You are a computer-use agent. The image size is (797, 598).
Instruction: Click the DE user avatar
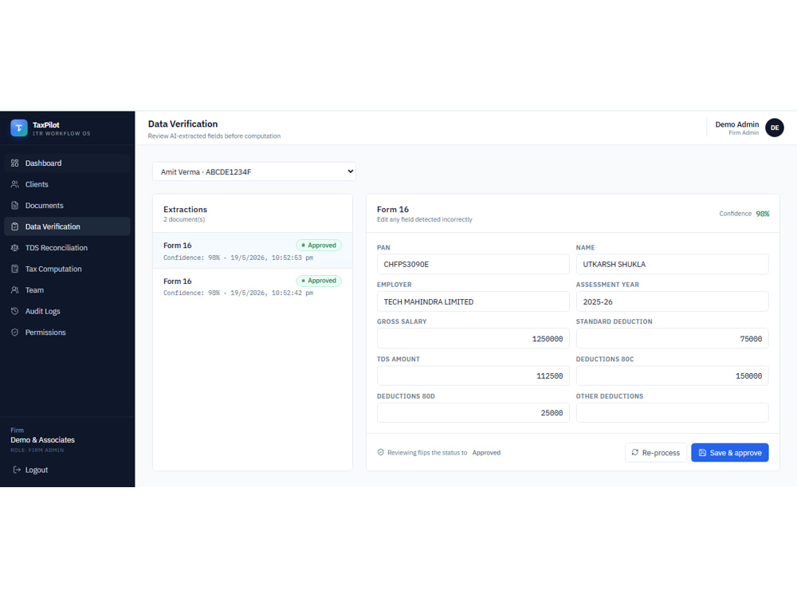click(x=775, y=128)
